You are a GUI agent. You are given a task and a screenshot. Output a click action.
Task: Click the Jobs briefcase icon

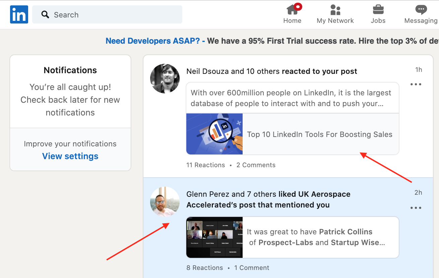point(378,9)
